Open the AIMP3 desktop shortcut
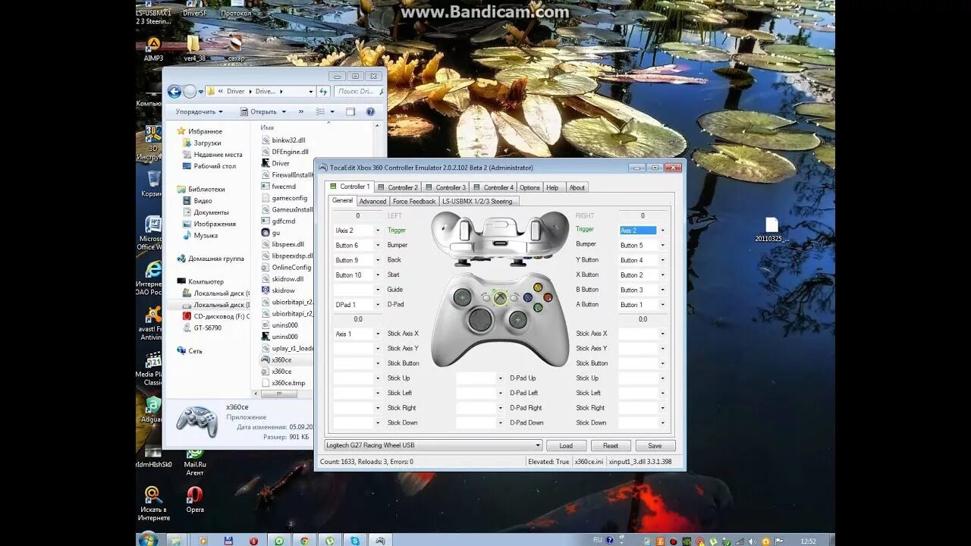This screenshot has height=546, width=971. pos(153,48)
